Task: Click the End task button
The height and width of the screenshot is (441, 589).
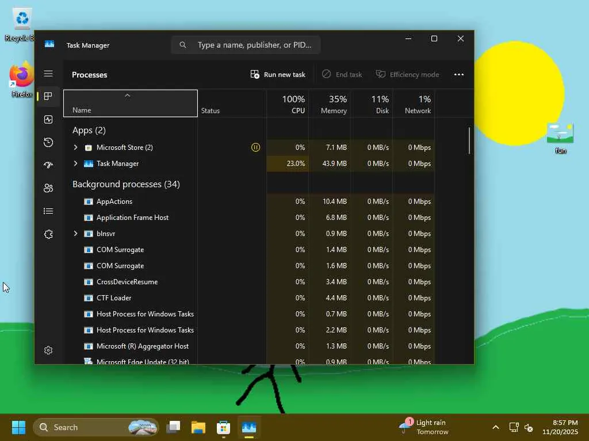Action: [342, 74]
